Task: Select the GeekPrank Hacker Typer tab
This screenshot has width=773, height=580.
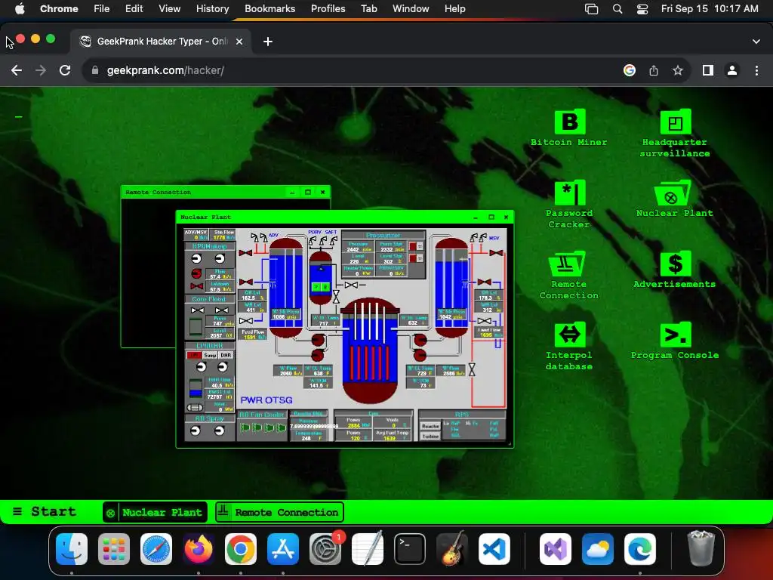Action: pos(160,42)
